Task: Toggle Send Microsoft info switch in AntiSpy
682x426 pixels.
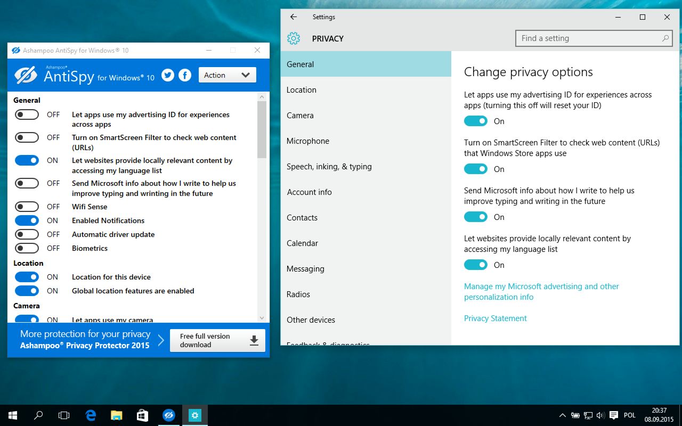Action: [x=27, y=183]
